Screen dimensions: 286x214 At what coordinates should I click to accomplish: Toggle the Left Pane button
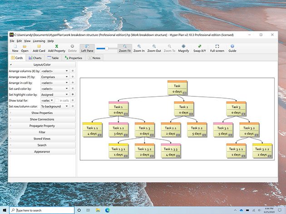click(87, 48)
